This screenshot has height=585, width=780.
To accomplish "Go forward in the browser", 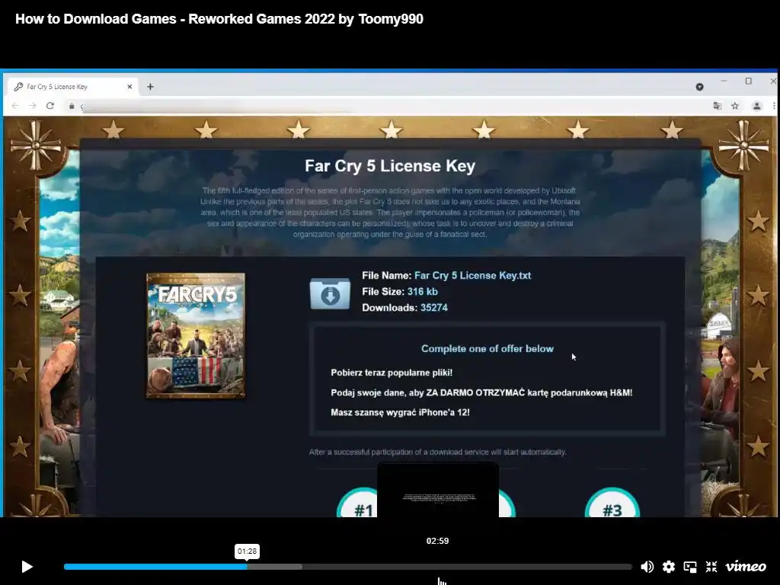I will click(32, 105).
